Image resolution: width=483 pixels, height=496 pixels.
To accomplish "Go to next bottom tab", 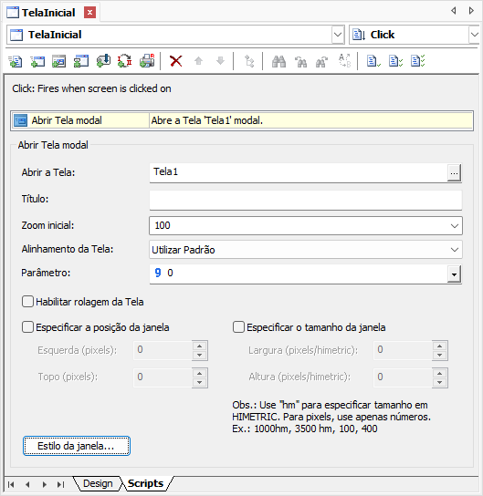I will click(x=45, y=484).
